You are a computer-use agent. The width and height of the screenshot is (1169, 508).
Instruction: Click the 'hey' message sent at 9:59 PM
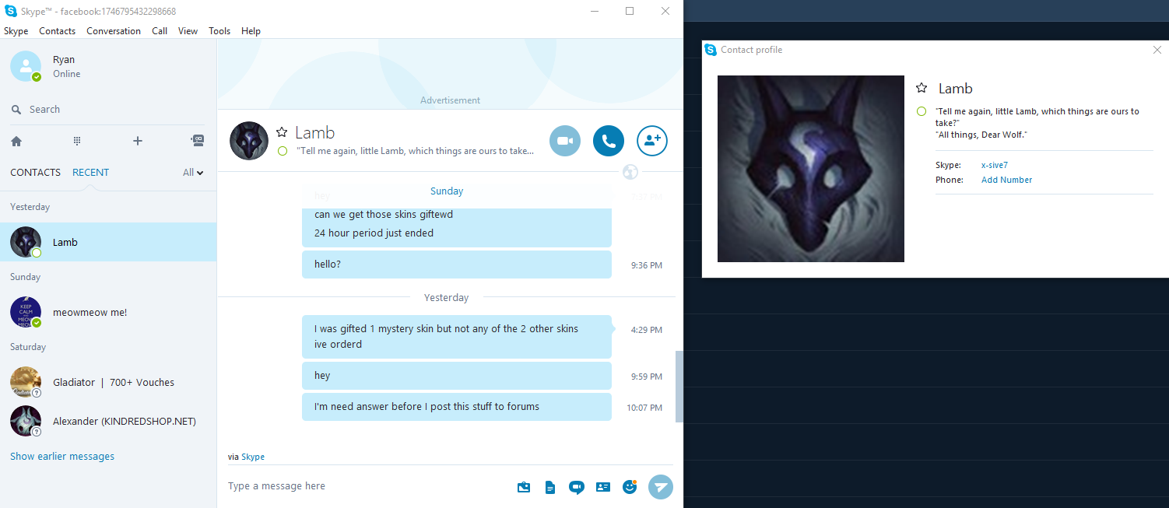(x=457, y=376)
